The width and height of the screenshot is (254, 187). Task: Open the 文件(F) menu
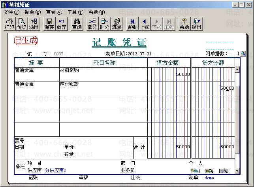click(x=11, y=12)
